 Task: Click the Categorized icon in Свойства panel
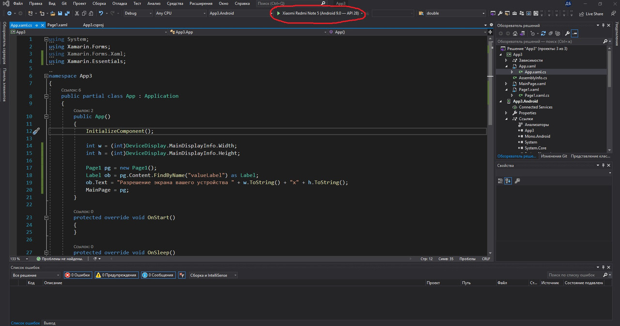(x=501, y=181)
